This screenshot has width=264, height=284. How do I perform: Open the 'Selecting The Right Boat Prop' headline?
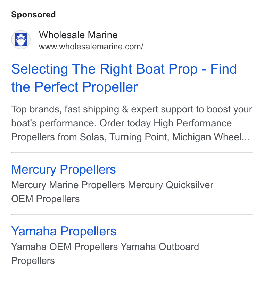click(x=124, y=78)
